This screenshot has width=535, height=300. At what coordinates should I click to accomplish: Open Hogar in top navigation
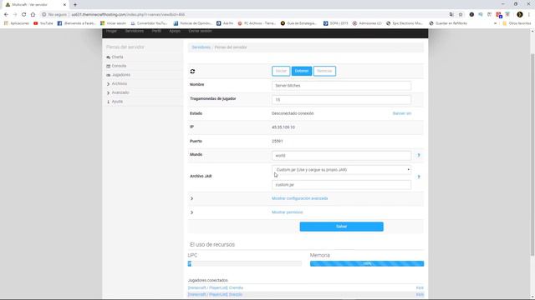coord(111,31)
